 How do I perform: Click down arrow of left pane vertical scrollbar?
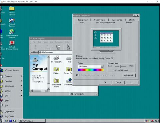pyautogui.click(x=49, y=88)
